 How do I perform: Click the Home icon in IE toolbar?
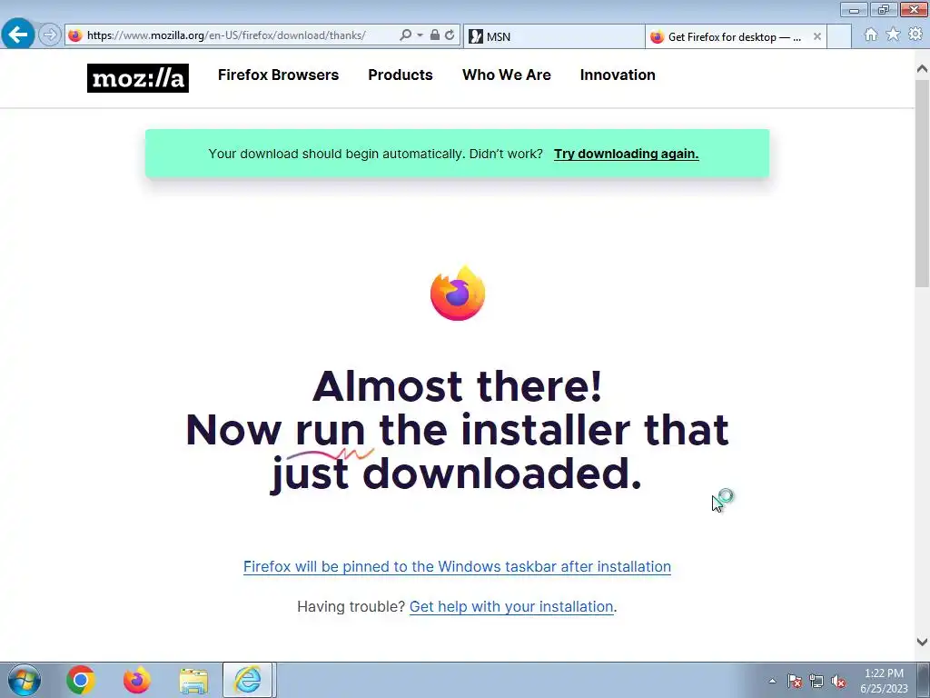pyautogui.click(x=871, y=35)
